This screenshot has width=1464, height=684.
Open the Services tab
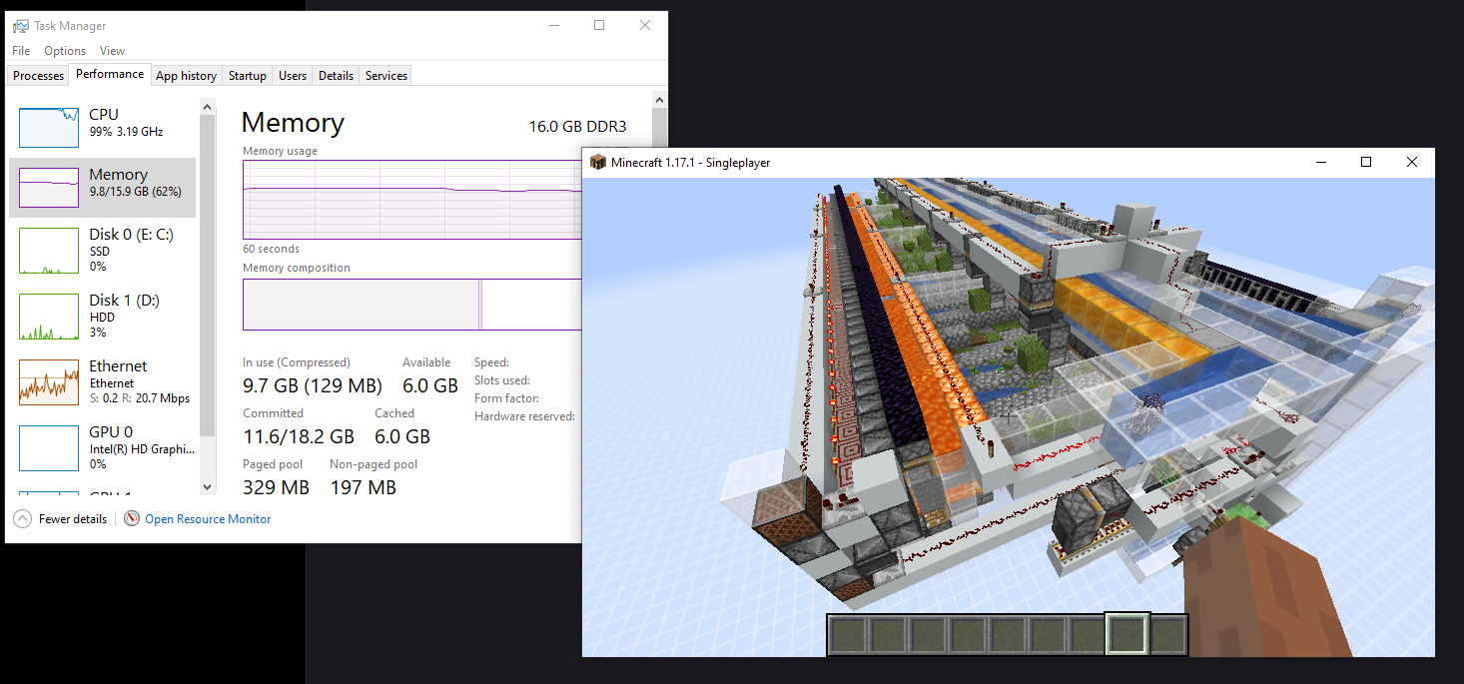pos(385,76)
